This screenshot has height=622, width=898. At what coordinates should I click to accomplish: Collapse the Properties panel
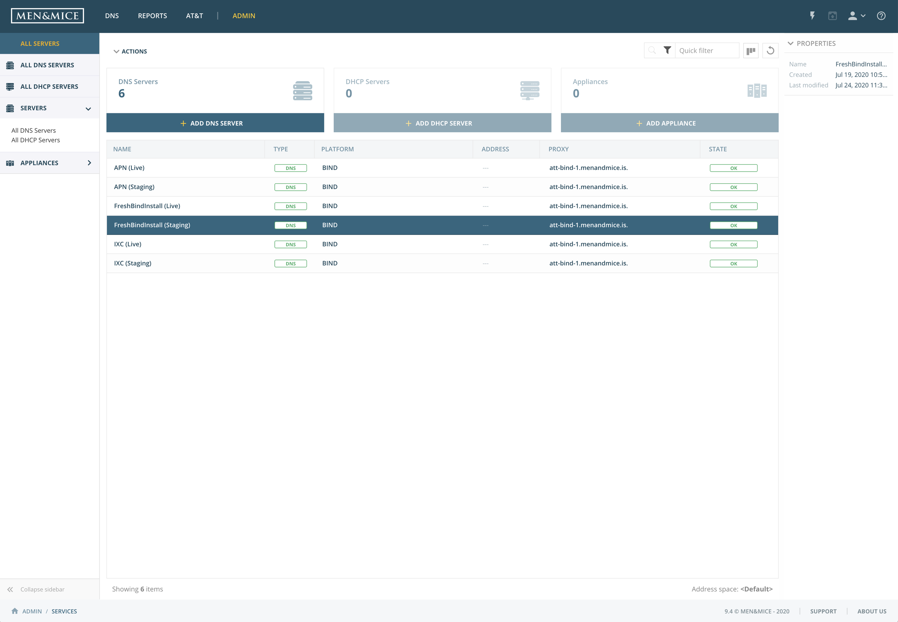[x=791, y=43]
